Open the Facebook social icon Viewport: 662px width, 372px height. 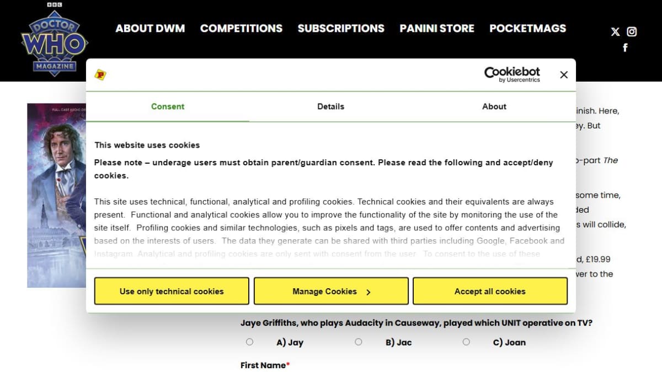click(625, 47)
